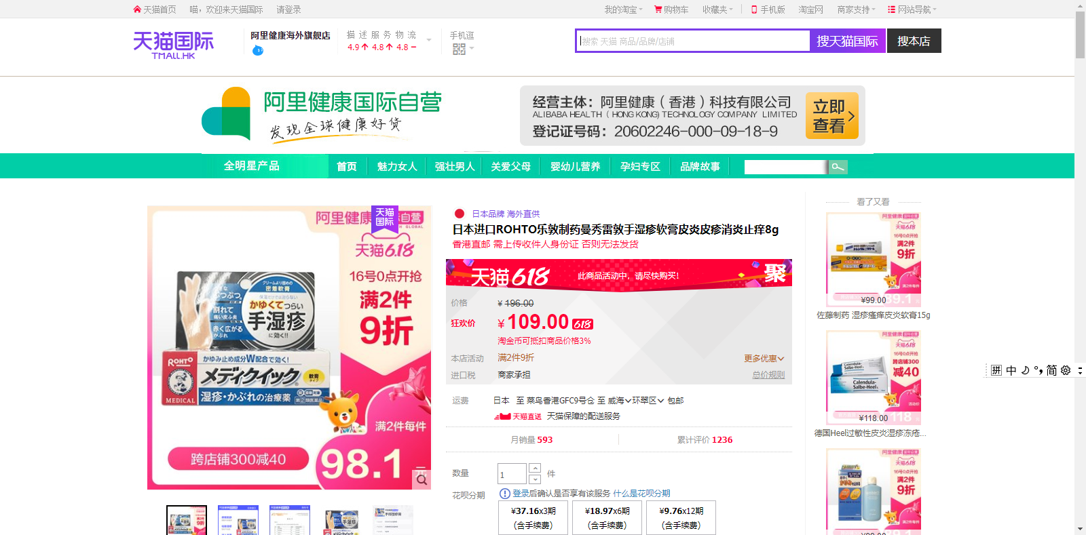Click the Japan flag brand icon

pos(460,214)
